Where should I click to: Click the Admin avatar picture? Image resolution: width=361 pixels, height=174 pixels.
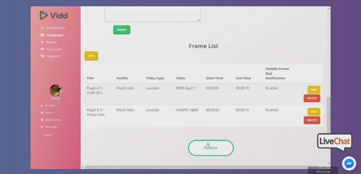tap(56, 90)
